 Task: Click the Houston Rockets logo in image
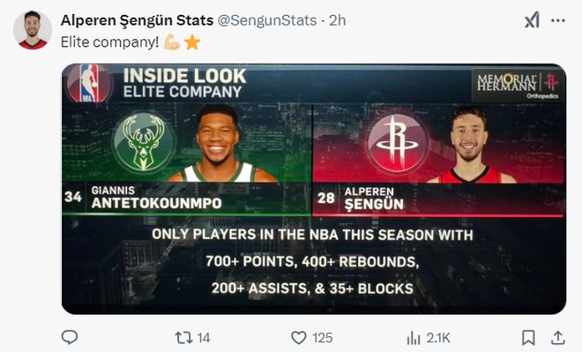click(398, 143)
